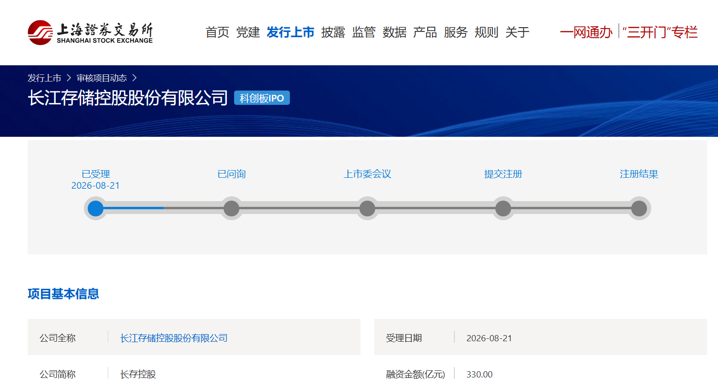Click the 公司简称 field label
Screen dimensions: 718x387
[58, 375]
